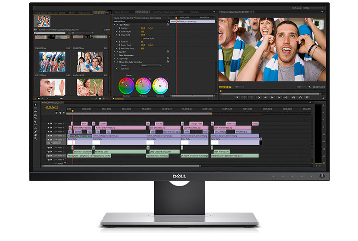The image size is (358, 241).
Task: Select the Selection arrow tool in timeline toolbox
Action: [35, 105]
